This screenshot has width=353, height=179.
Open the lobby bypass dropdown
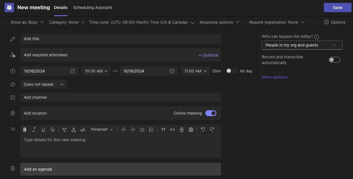(302, 45)
